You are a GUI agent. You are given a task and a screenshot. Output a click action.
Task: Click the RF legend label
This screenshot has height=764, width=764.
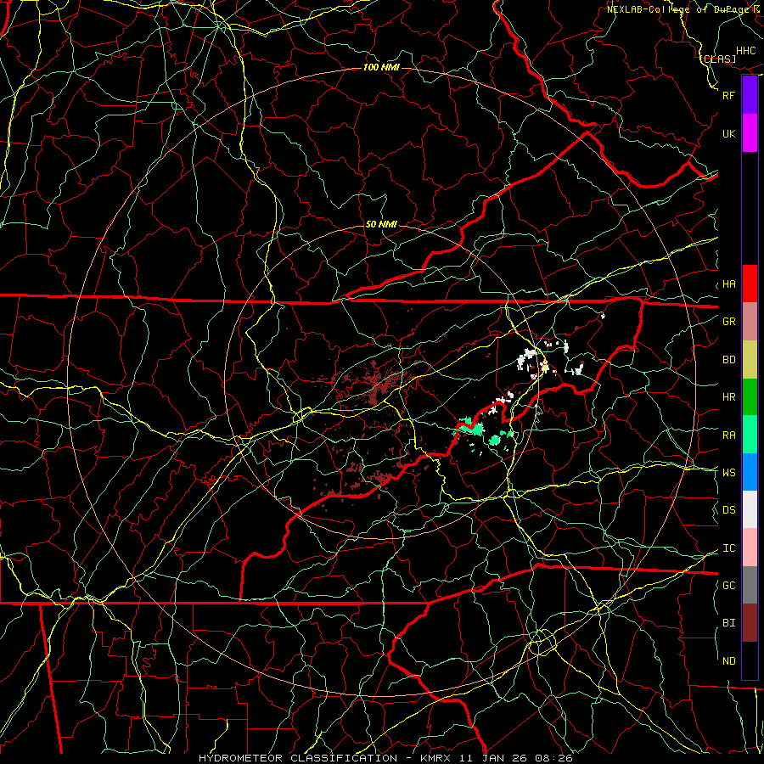(729, 95)
